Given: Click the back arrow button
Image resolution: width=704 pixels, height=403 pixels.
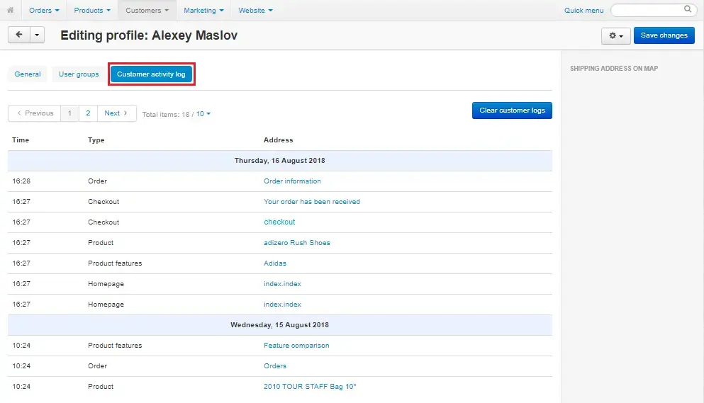Looking at the screenshot, I should point(18,35).
